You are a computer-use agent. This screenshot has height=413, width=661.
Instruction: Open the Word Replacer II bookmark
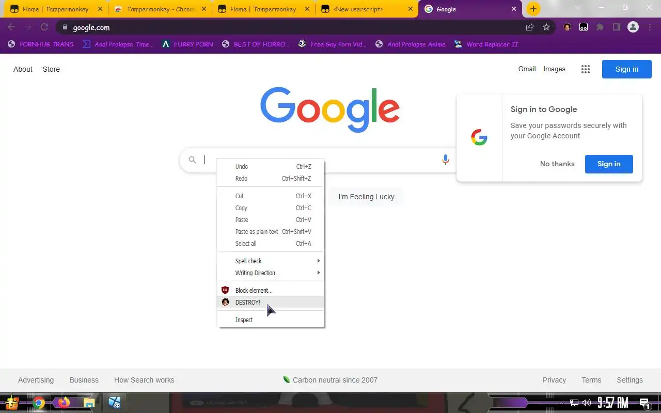[486, 44]
